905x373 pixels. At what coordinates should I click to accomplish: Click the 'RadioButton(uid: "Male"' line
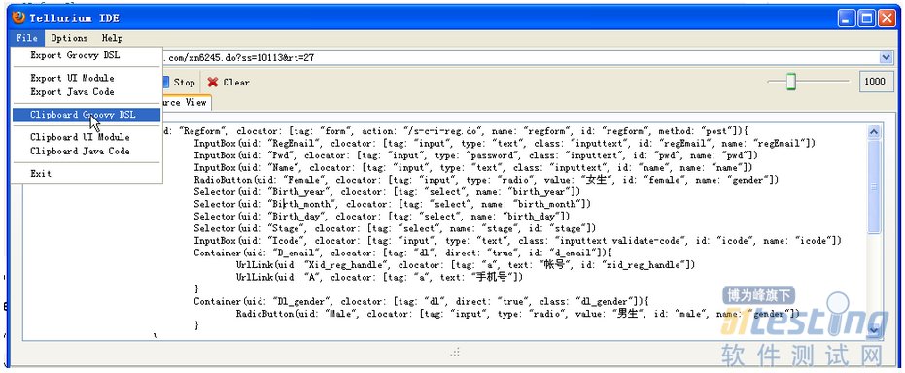518,314
